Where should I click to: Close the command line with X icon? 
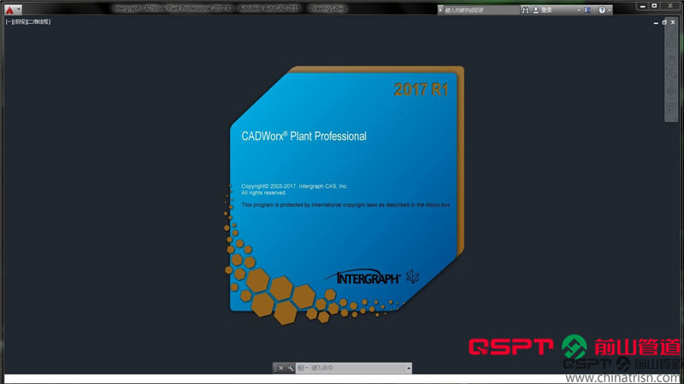tap(280, 368)
